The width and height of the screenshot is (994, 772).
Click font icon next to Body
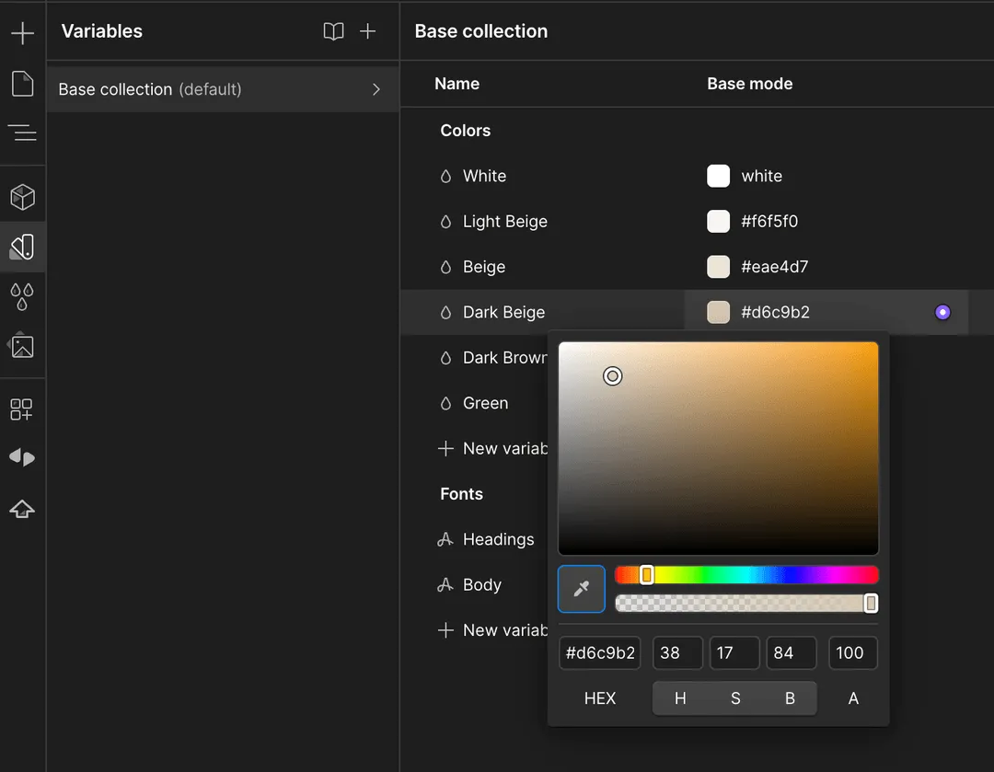tap(445, 585)
